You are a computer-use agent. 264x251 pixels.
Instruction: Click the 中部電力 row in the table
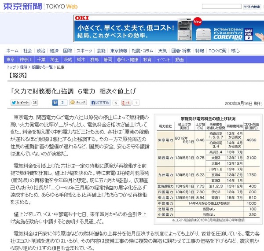[208, 203]
